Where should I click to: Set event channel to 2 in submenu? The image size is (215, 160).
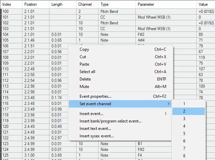[x=189, y=111]
